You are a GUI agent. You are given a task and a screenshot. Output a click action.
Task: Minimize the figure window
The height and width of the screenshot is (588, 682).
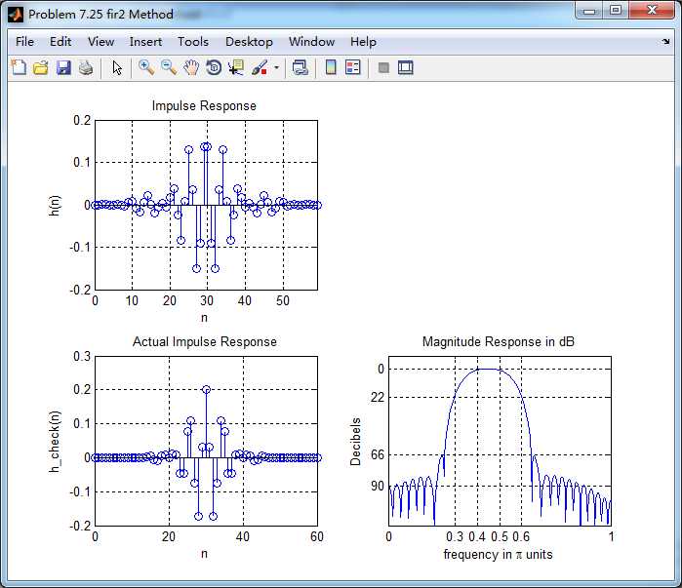point(589,11)
